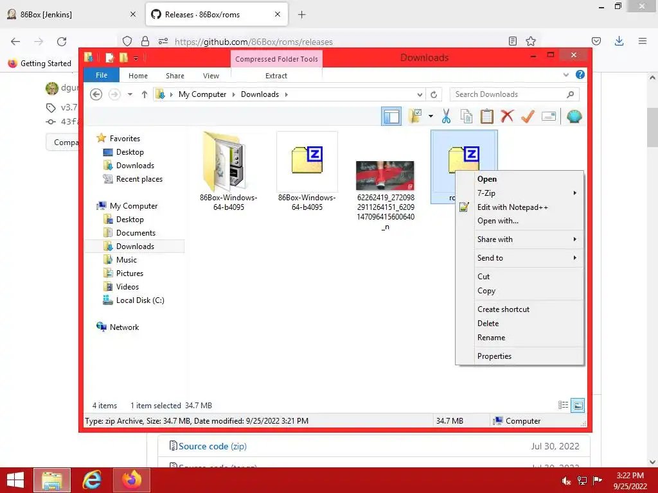The height and width of the screenshot is (493, 658).
Task: Click the Explorer forward arrow
Action: coord(114,94)
